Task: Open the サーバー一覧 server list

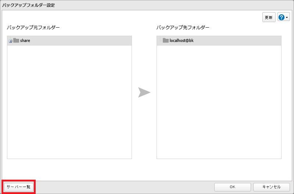Action: pos(19,187)
